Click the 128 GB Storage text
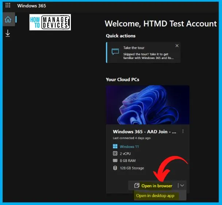Screen dimensions: 222x205 click(x=132, y=168)
